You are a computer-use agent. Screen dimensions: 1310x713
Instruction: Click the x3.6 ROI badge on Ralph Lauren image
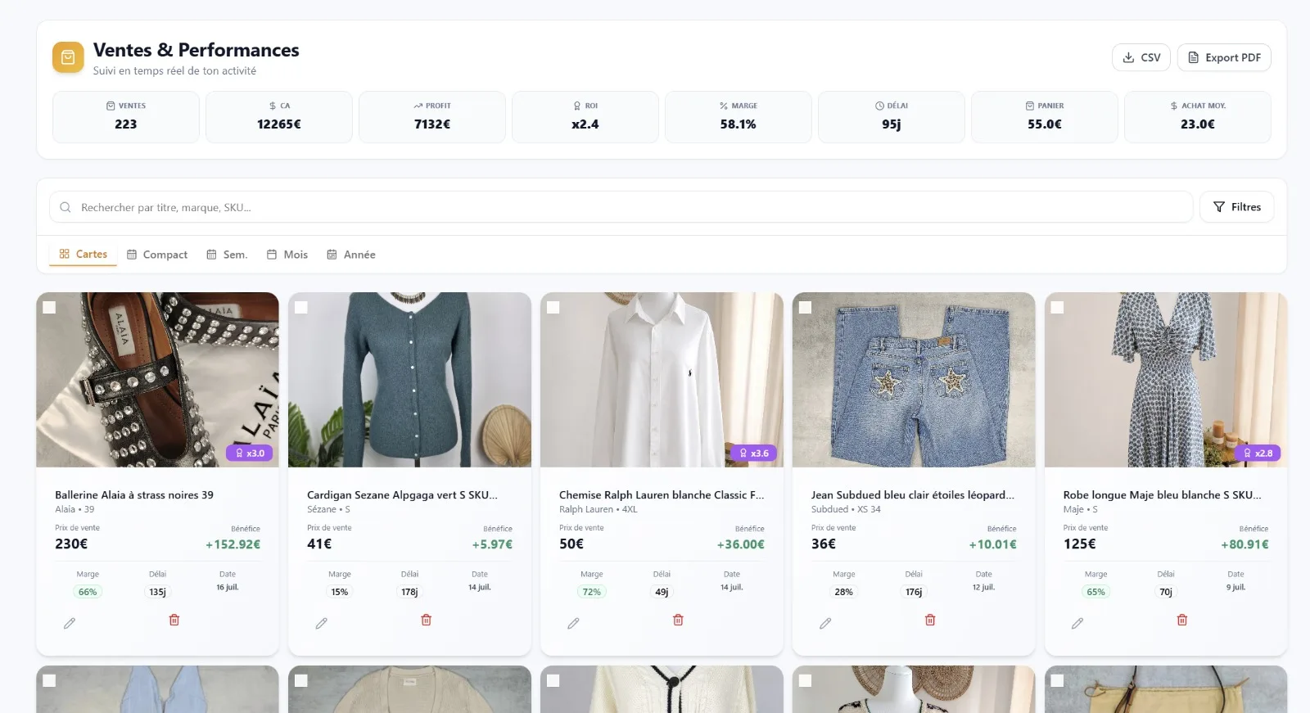(x=754, y=453)
